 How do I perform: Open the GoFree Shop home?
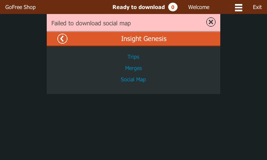[x=20, y=7]
